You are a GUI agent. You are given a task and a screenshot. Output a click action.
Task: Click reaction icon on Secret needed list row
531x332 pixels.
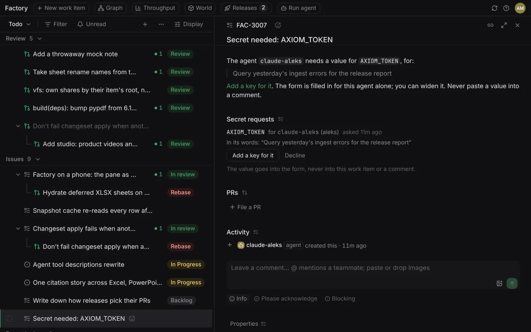pos(132,318)
